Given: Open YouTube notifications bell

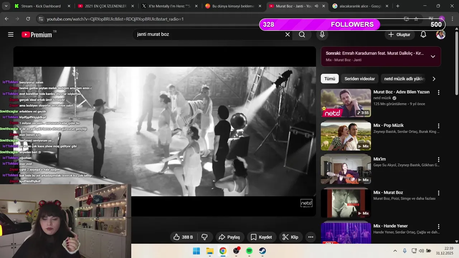Looking at the screenshot, I should pos(423,34).
